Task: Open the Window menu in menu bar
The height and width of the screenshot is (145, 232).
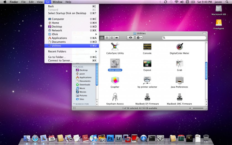Action: point(57,2)
